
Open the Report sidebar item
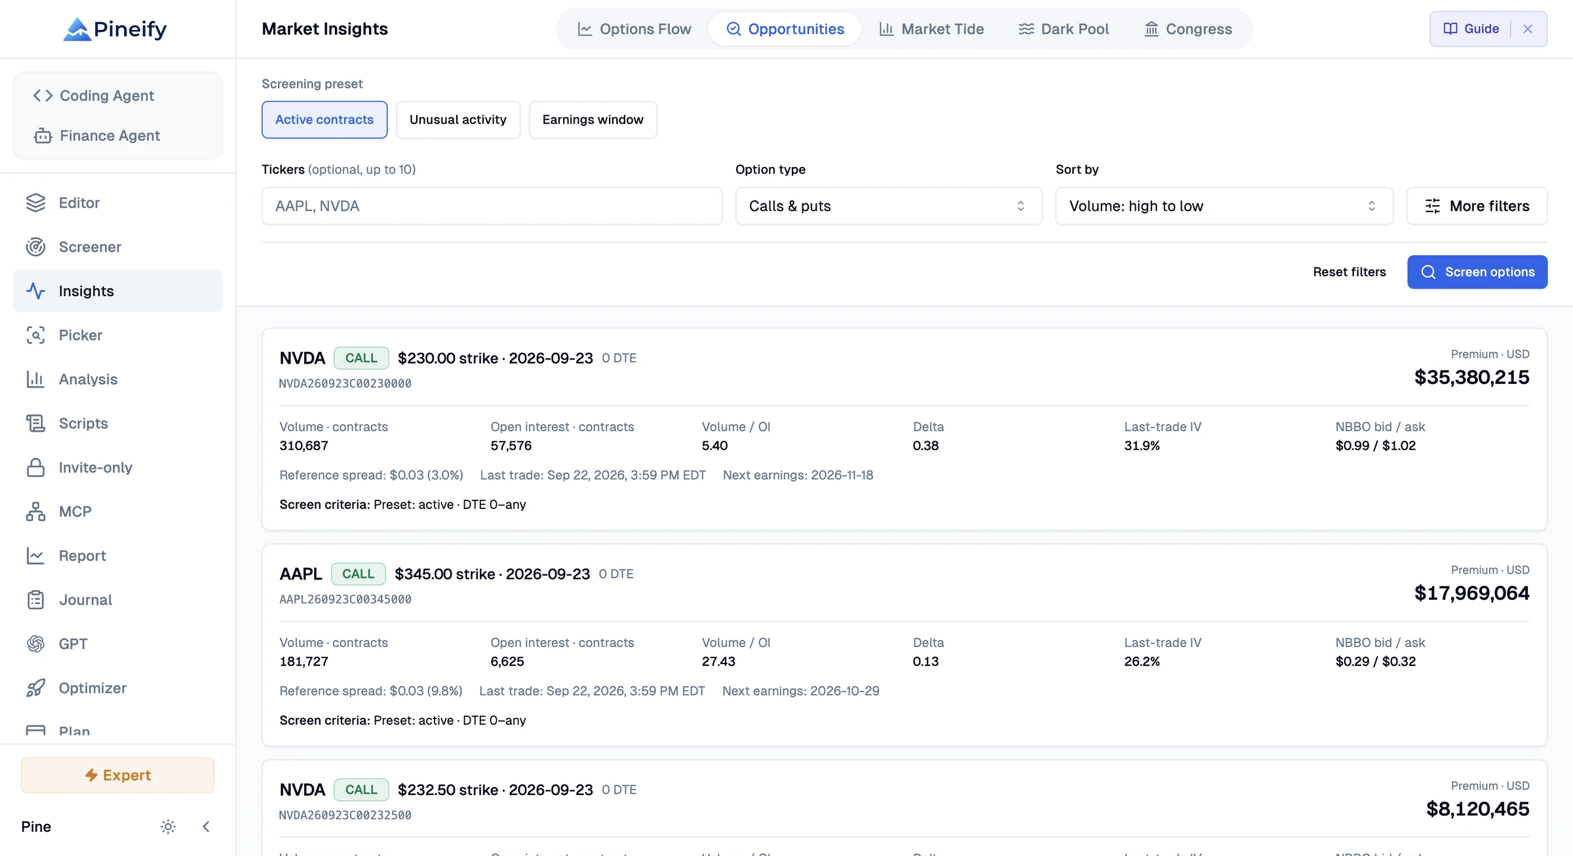(x=118, y=555)
